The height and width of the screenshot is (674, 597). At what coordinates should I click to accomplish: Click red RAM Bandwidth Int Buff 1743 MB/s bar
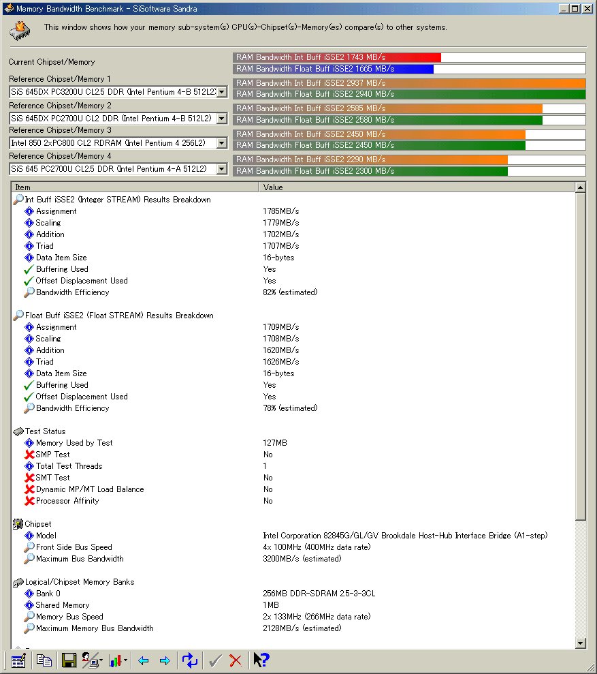point(337,57)
